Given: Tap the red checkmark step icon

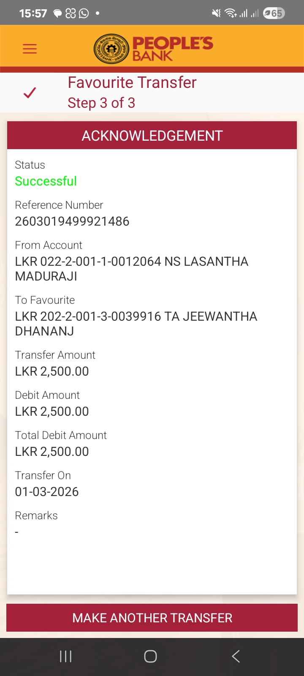Looking at the screenshot, I should pyautogui.click(x=30, y=93).
